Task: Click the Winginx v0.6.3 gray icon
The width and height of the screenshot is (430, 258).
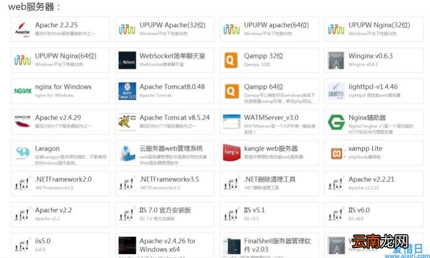Action: pyautogui.click(x=336, y=60)
